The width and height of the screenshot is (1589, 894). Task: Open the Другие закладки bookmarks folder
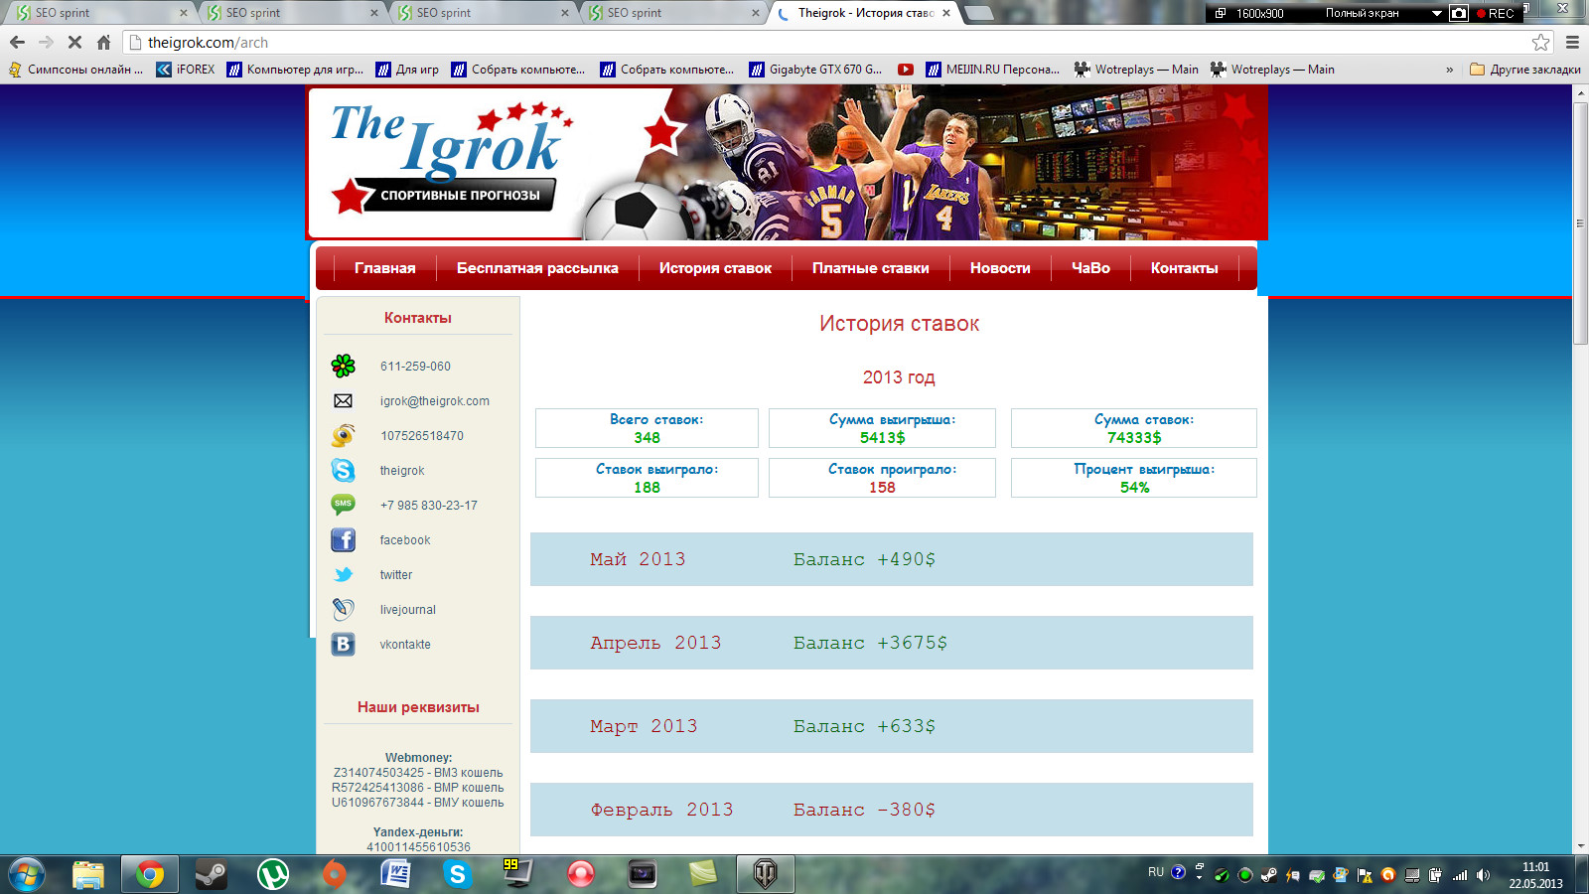1524,70
